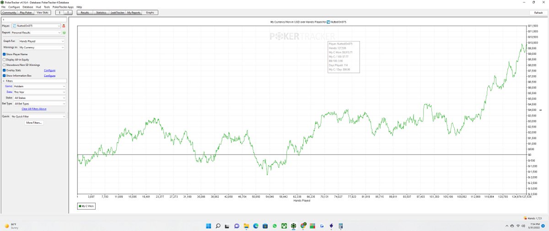This screenshot has width=549, height=231.
Task: Open the File menu
Action: [x=4, y=7]
